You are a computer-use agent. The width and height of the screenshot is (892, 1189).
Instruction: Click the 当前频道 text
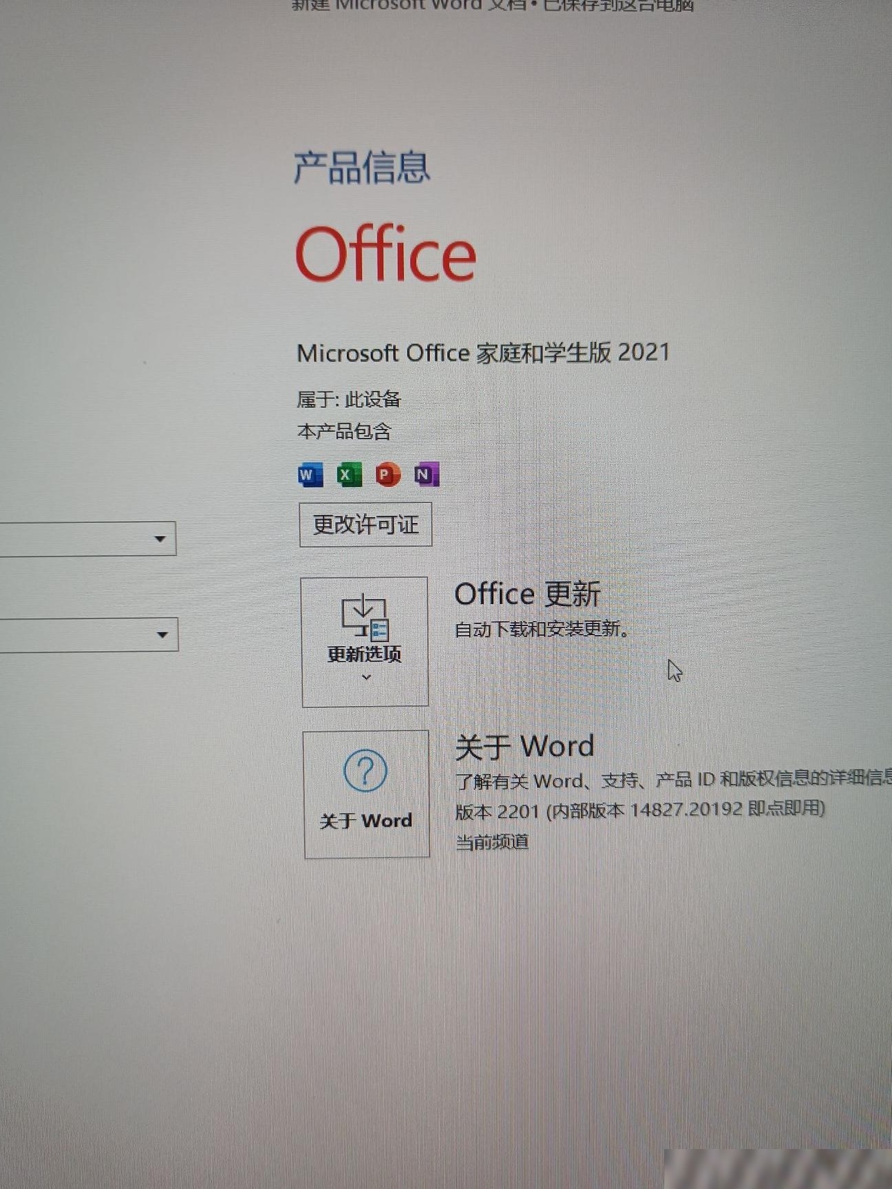(x=492, y=842)
